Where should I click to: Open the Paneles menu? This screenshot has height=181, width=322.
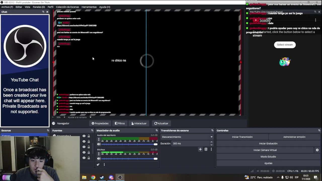(39, 7)
